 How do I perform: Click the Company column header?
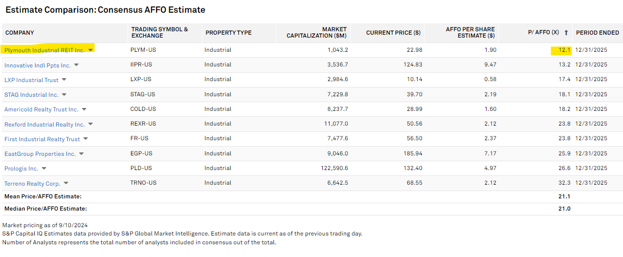click(20, 33)
